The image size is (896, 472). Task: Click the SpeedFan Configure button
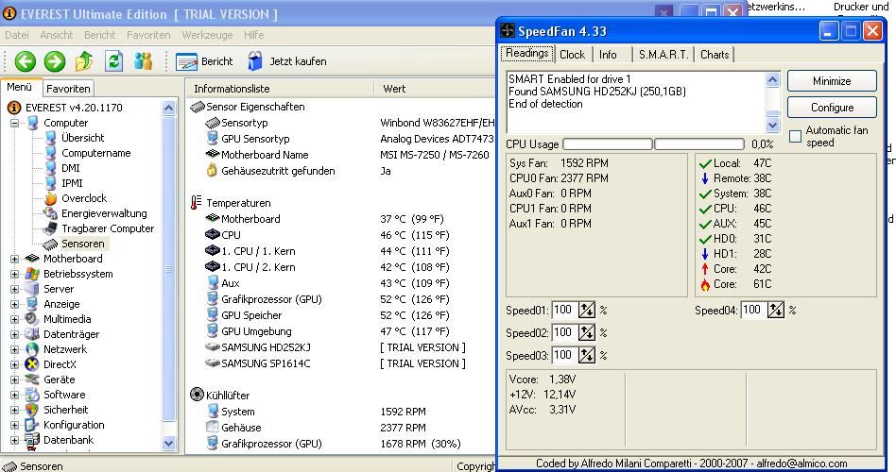click(832, 108)
